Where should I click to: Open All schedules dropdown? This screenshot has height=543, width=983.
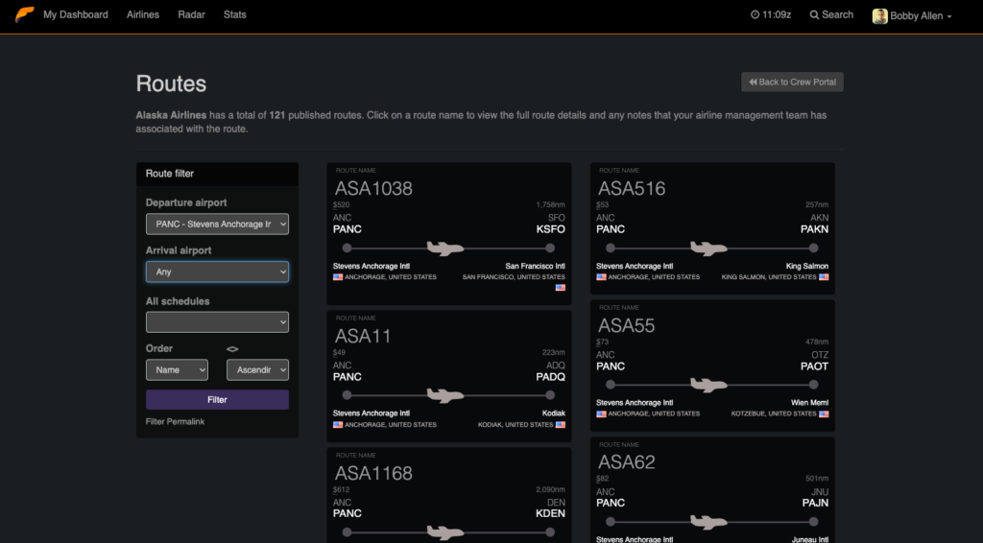217,322
